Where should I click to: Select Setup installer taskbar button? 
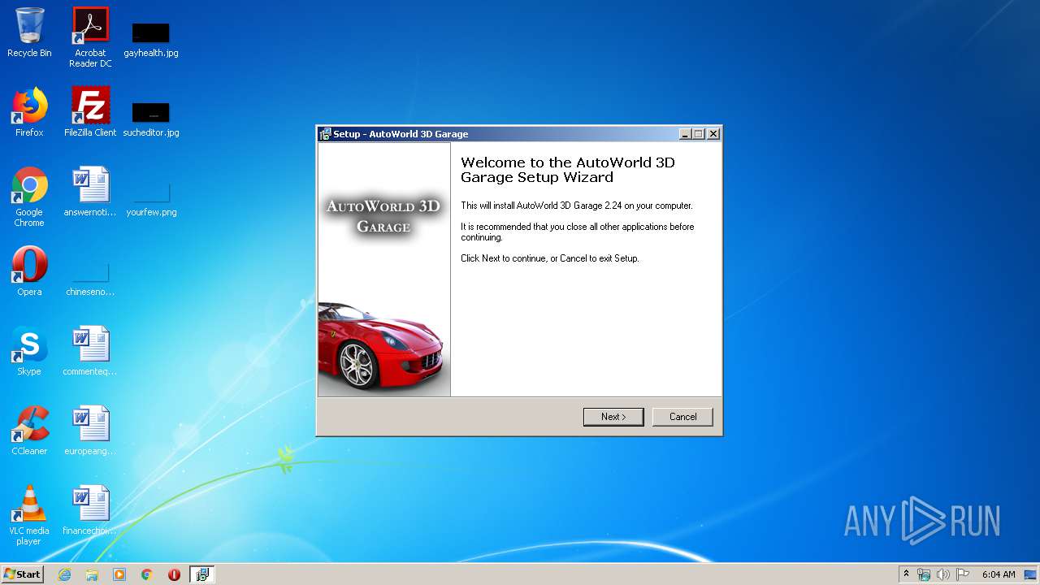pyautogui.click(x=201, y=574)
